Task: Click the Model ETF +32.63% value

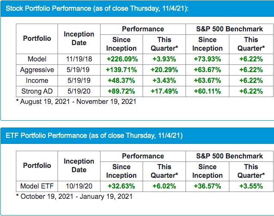Action: click(x=121, y=186)
